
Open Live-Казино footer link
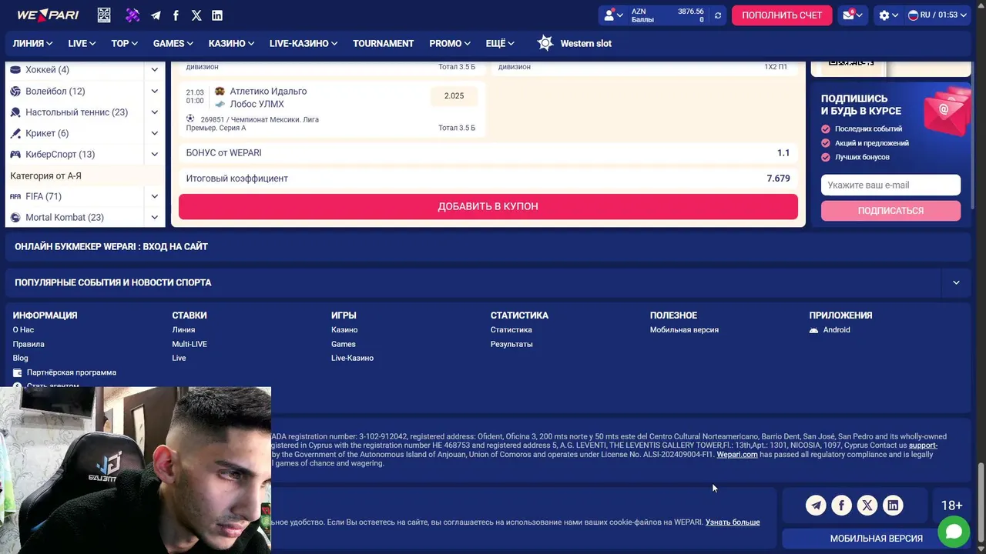352,358
